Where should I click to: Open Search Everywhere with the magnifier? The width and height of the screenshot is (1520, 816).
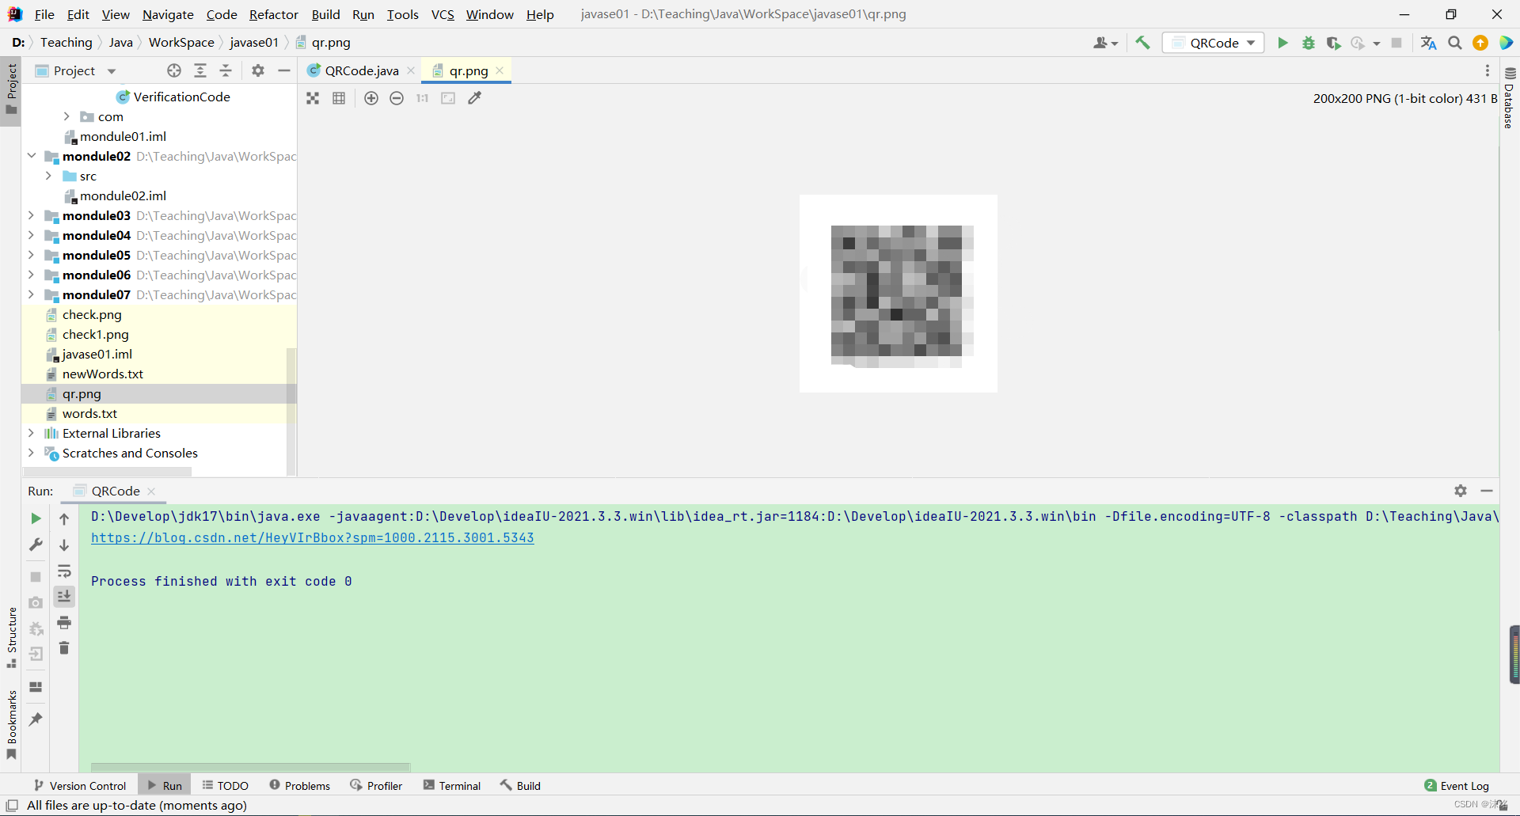click(1454, 43)
